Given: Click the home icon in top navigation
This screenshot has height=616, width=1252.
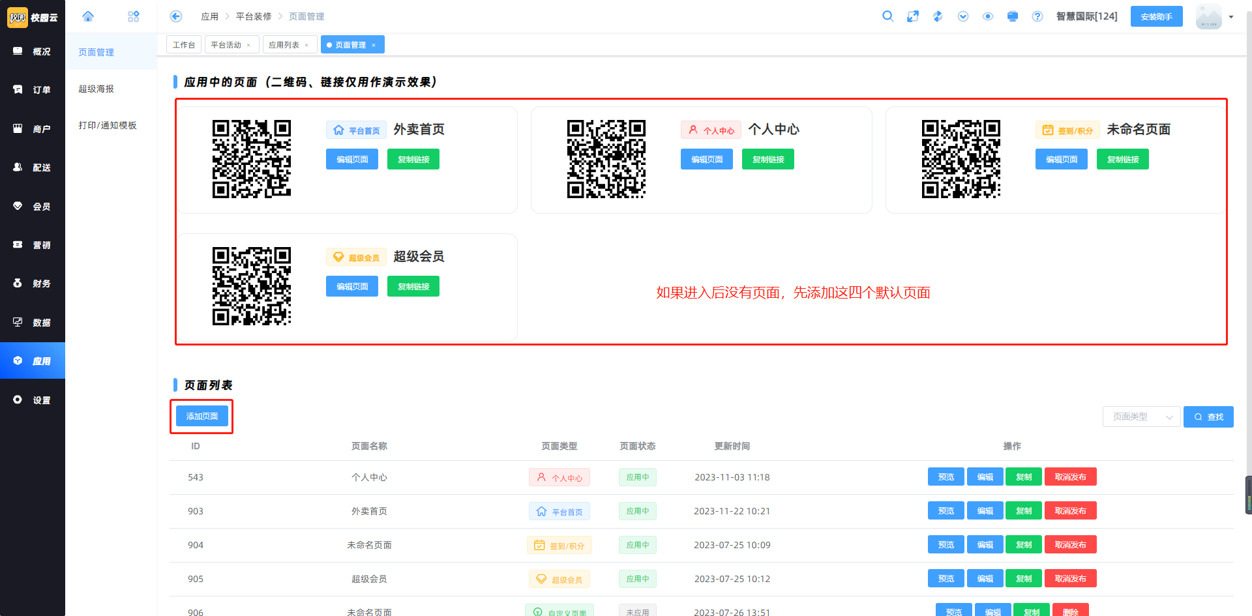Looking at the screenshot, I should coord(88,16).
